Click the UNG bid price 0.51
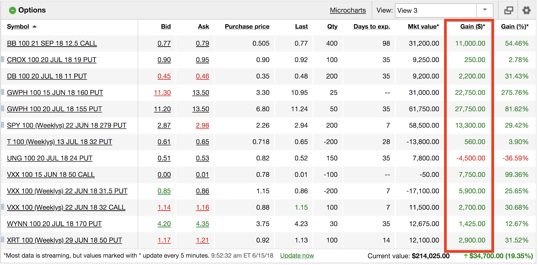The image size is (538, 265). click(164, 158)
